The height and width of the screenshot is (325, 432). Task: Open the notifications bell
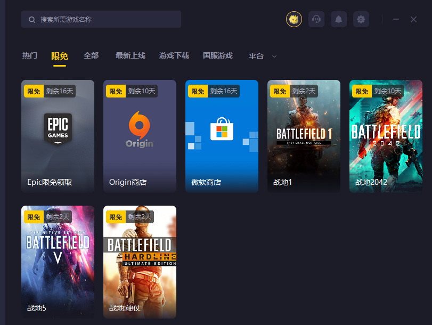339,19
